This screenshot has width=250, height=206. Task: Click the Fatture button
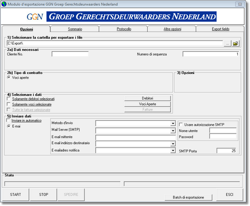click(x=147, y=110)
